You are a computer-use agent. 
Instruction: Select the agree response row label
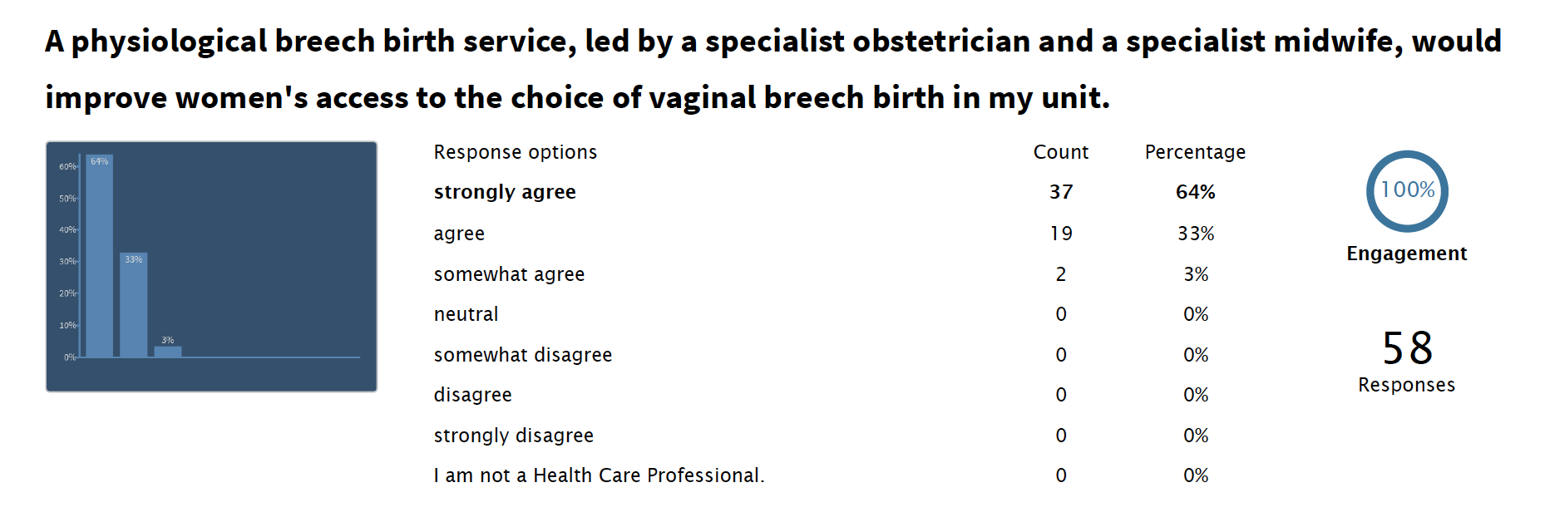tap(459, 234)
